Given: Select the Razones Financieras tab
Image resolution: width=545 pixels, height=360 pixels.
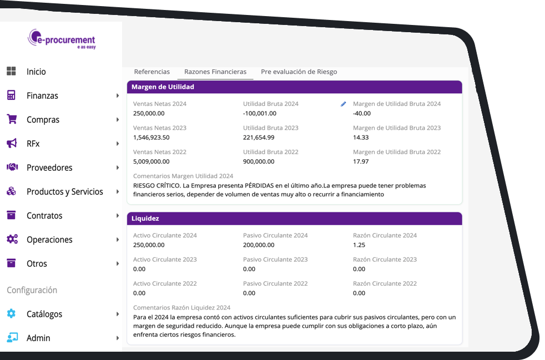Looking at the screenshot, I should (x=215, y=72).
